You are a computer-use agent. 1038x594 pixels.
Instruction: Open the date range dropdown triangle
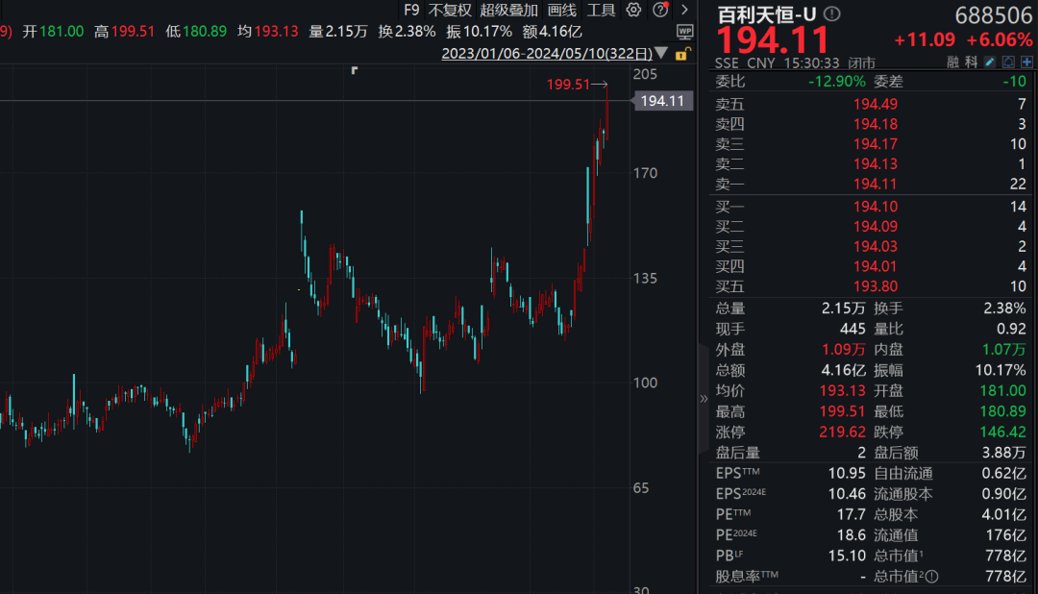tap(660, 53)
